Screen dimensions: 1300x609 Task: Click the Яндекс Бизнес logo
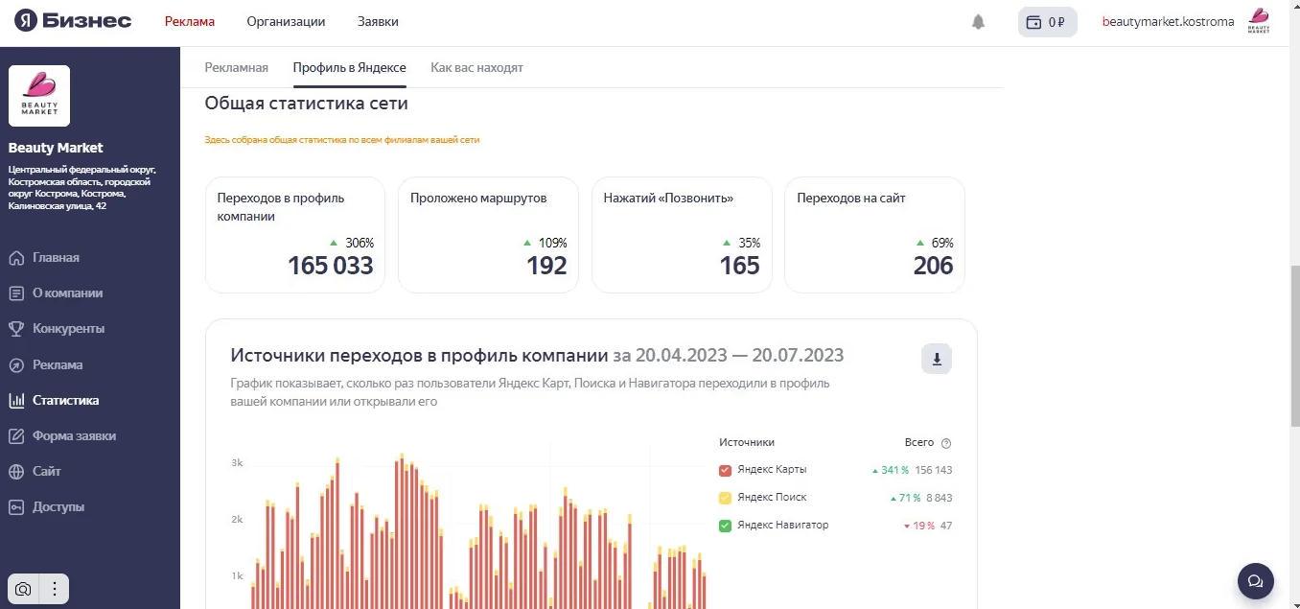point(73,21)
